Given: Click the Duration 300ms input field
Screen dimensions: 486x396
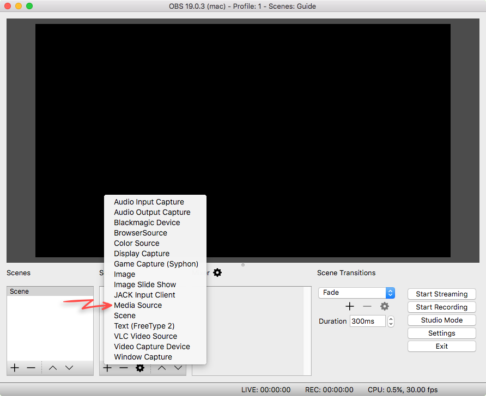Looking at the screenshot, I should coord(368,321).
